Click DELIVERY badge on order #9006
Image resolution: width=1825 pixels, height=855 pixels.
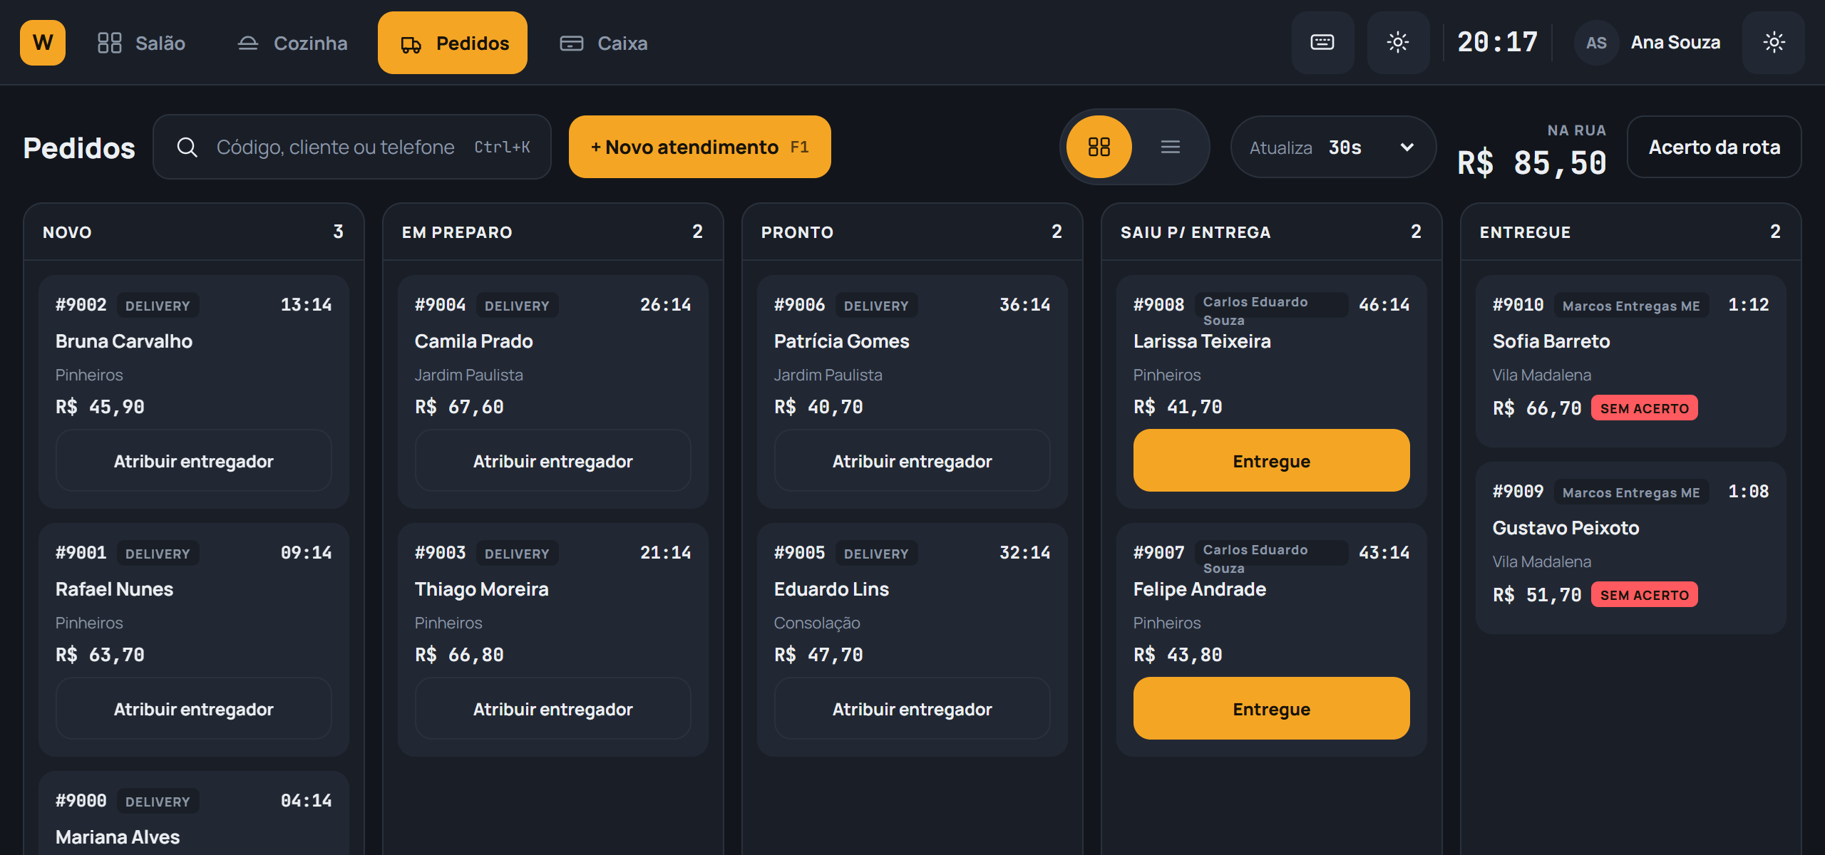876,305
